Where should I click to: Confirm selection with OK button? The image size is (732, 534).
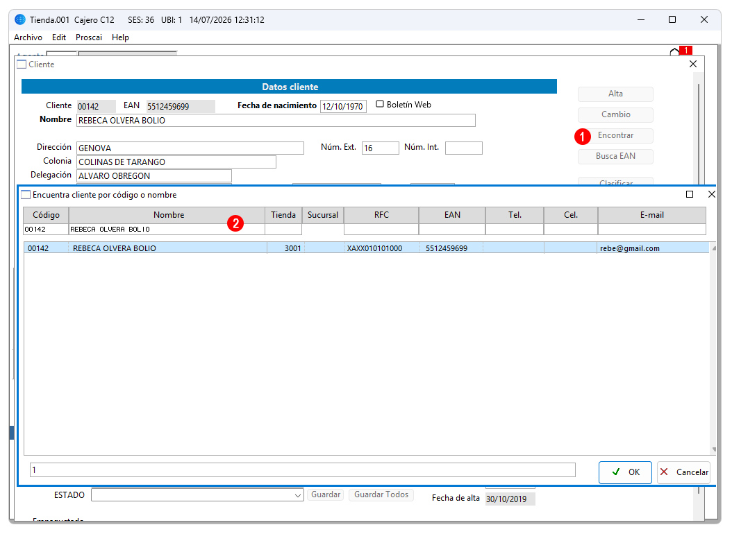click(625, 472)
